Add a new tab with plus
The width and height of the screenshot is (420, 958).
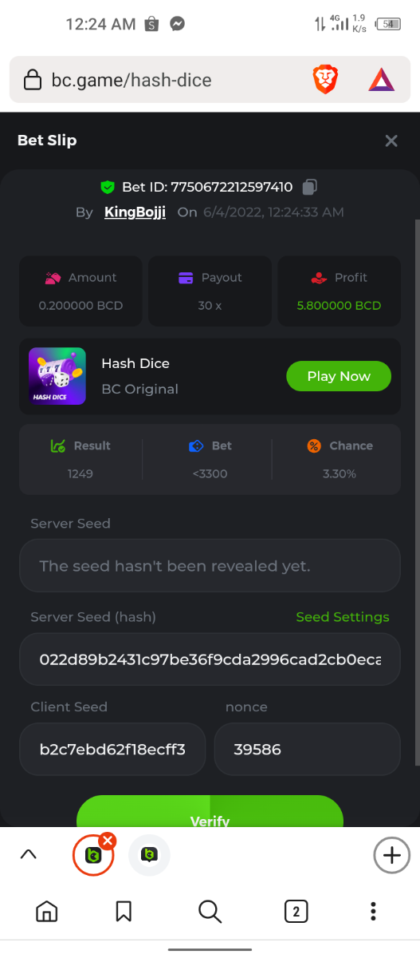coord(391,855)
